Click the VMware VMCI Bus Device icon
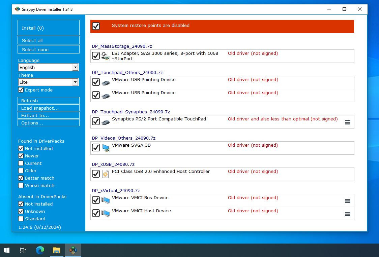This screenshot has width=379, height=257. coord(106,200)
